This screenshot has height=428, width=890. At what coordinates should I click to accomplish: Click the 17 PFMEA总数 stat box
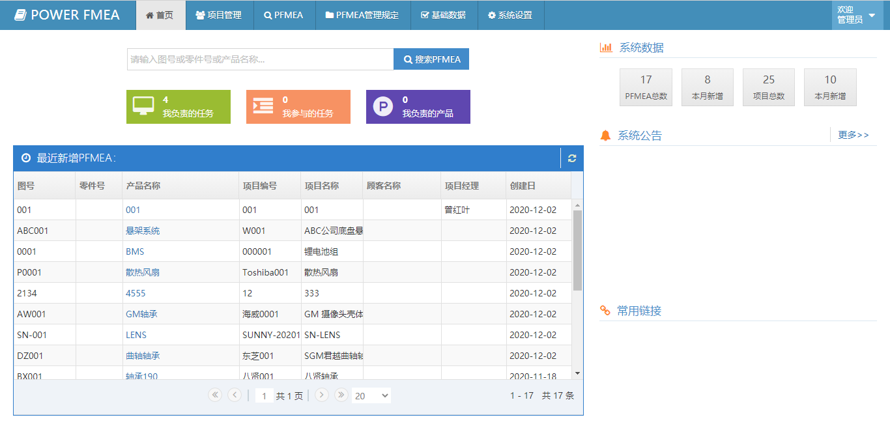point(646,87)
